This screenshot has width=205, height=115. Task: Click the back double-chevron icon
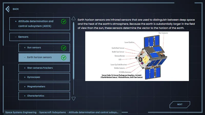pyautogui.click(x=8, y=9)
